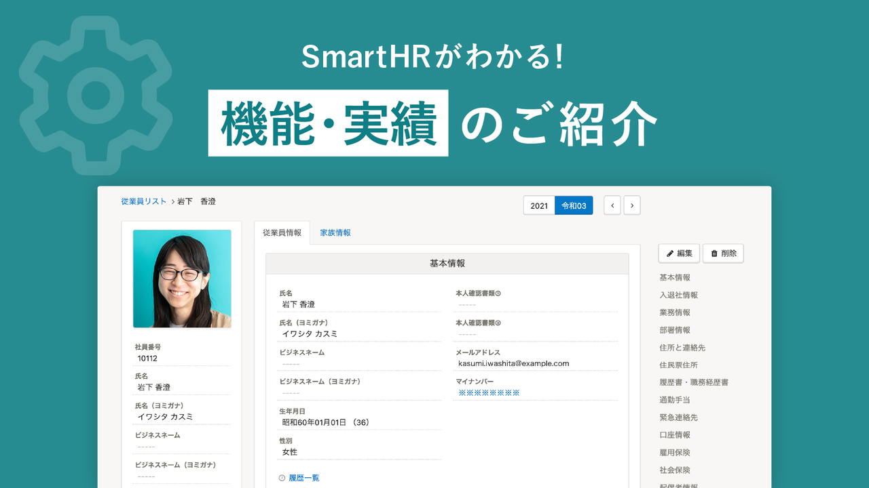869x488 pixels.
Task: Select イワシタ カスミ in basic info panel
Action: click(x=310, y=334)
